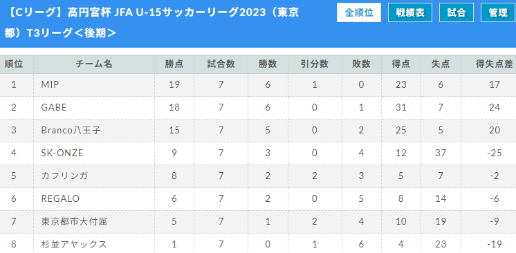Image resolution: width=516 pixels, height=253 pixels.
Task: Select the 杉並アヤックス team name
Action: pyautogui.click(x=74, y=244)
